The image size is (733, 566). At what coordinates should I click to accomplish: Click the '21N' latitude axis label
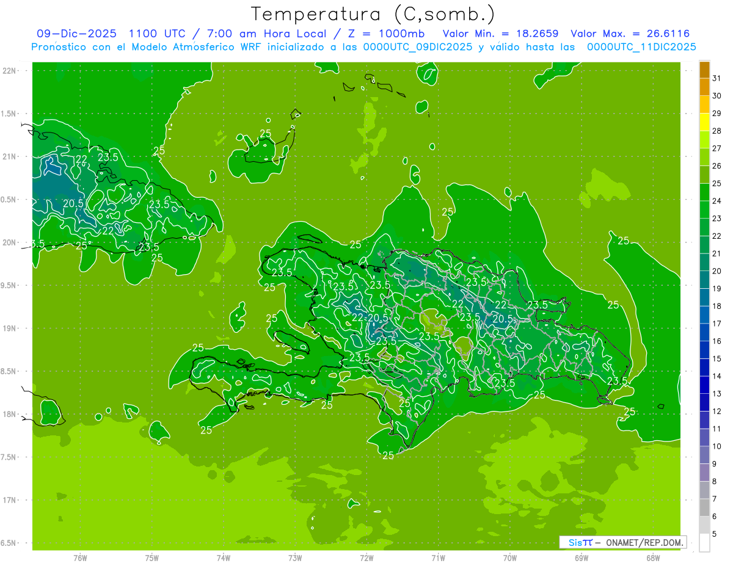click(10, 156)
